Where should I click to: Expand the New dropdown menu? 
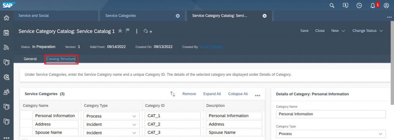(338, 31)
